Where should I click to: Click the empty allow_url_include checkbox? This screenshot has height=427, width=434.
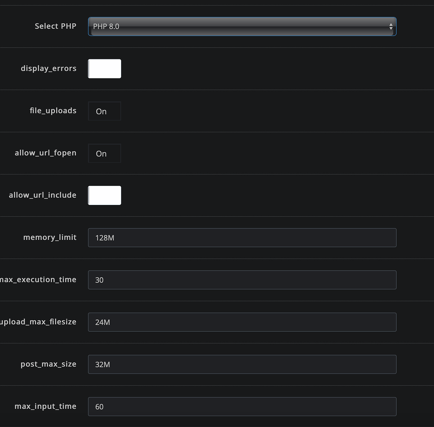pyautogui.click(x=104, y=195)
